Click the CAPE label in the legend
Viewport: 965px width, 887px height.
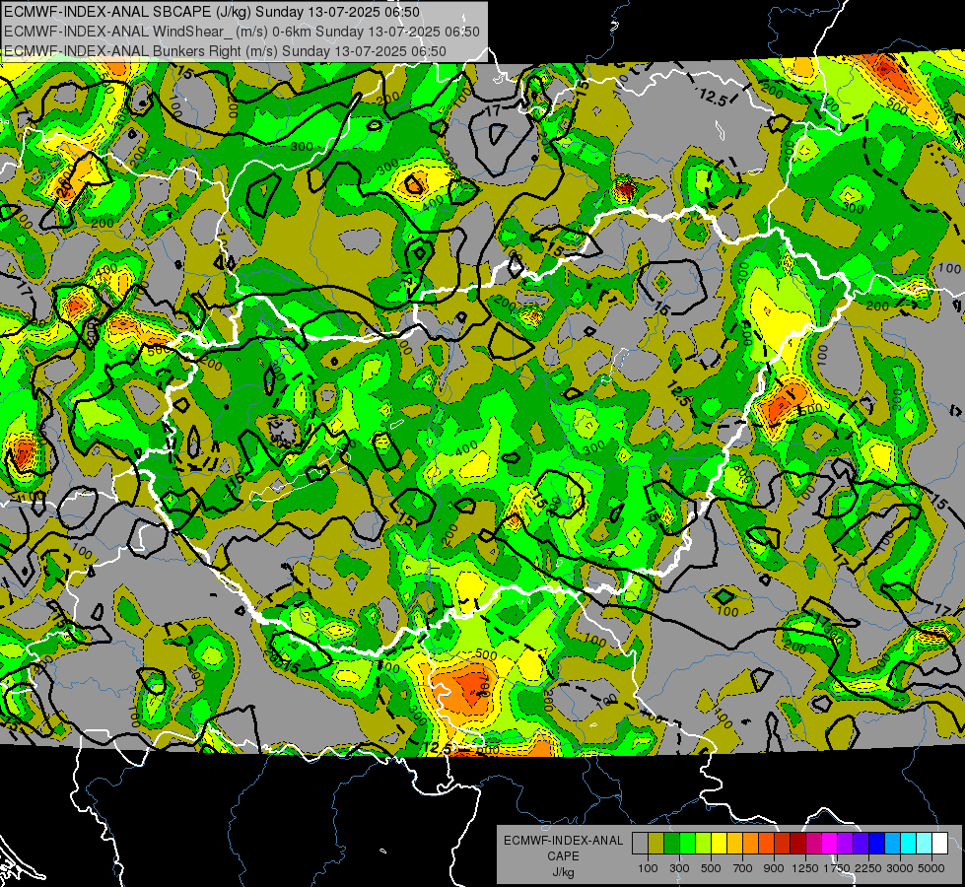click(x=563, y=855)
